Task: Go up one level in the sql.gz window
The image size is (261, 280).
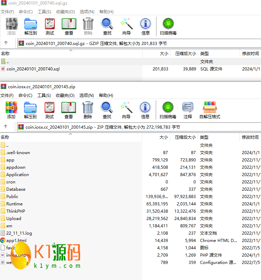Action: [x=6, y=43]
